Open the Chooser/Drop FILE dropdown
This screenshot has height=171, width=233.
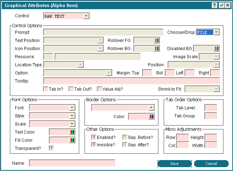click(x=216, y=32)
